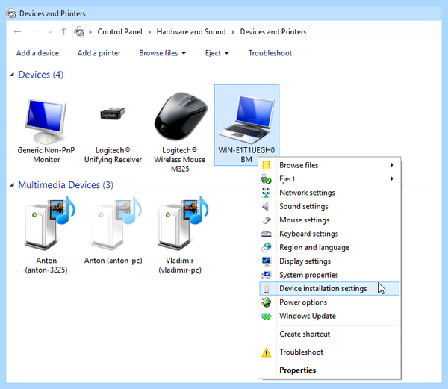Choose System properties from the context menu

pyautogui.click(x=329, y=275)
